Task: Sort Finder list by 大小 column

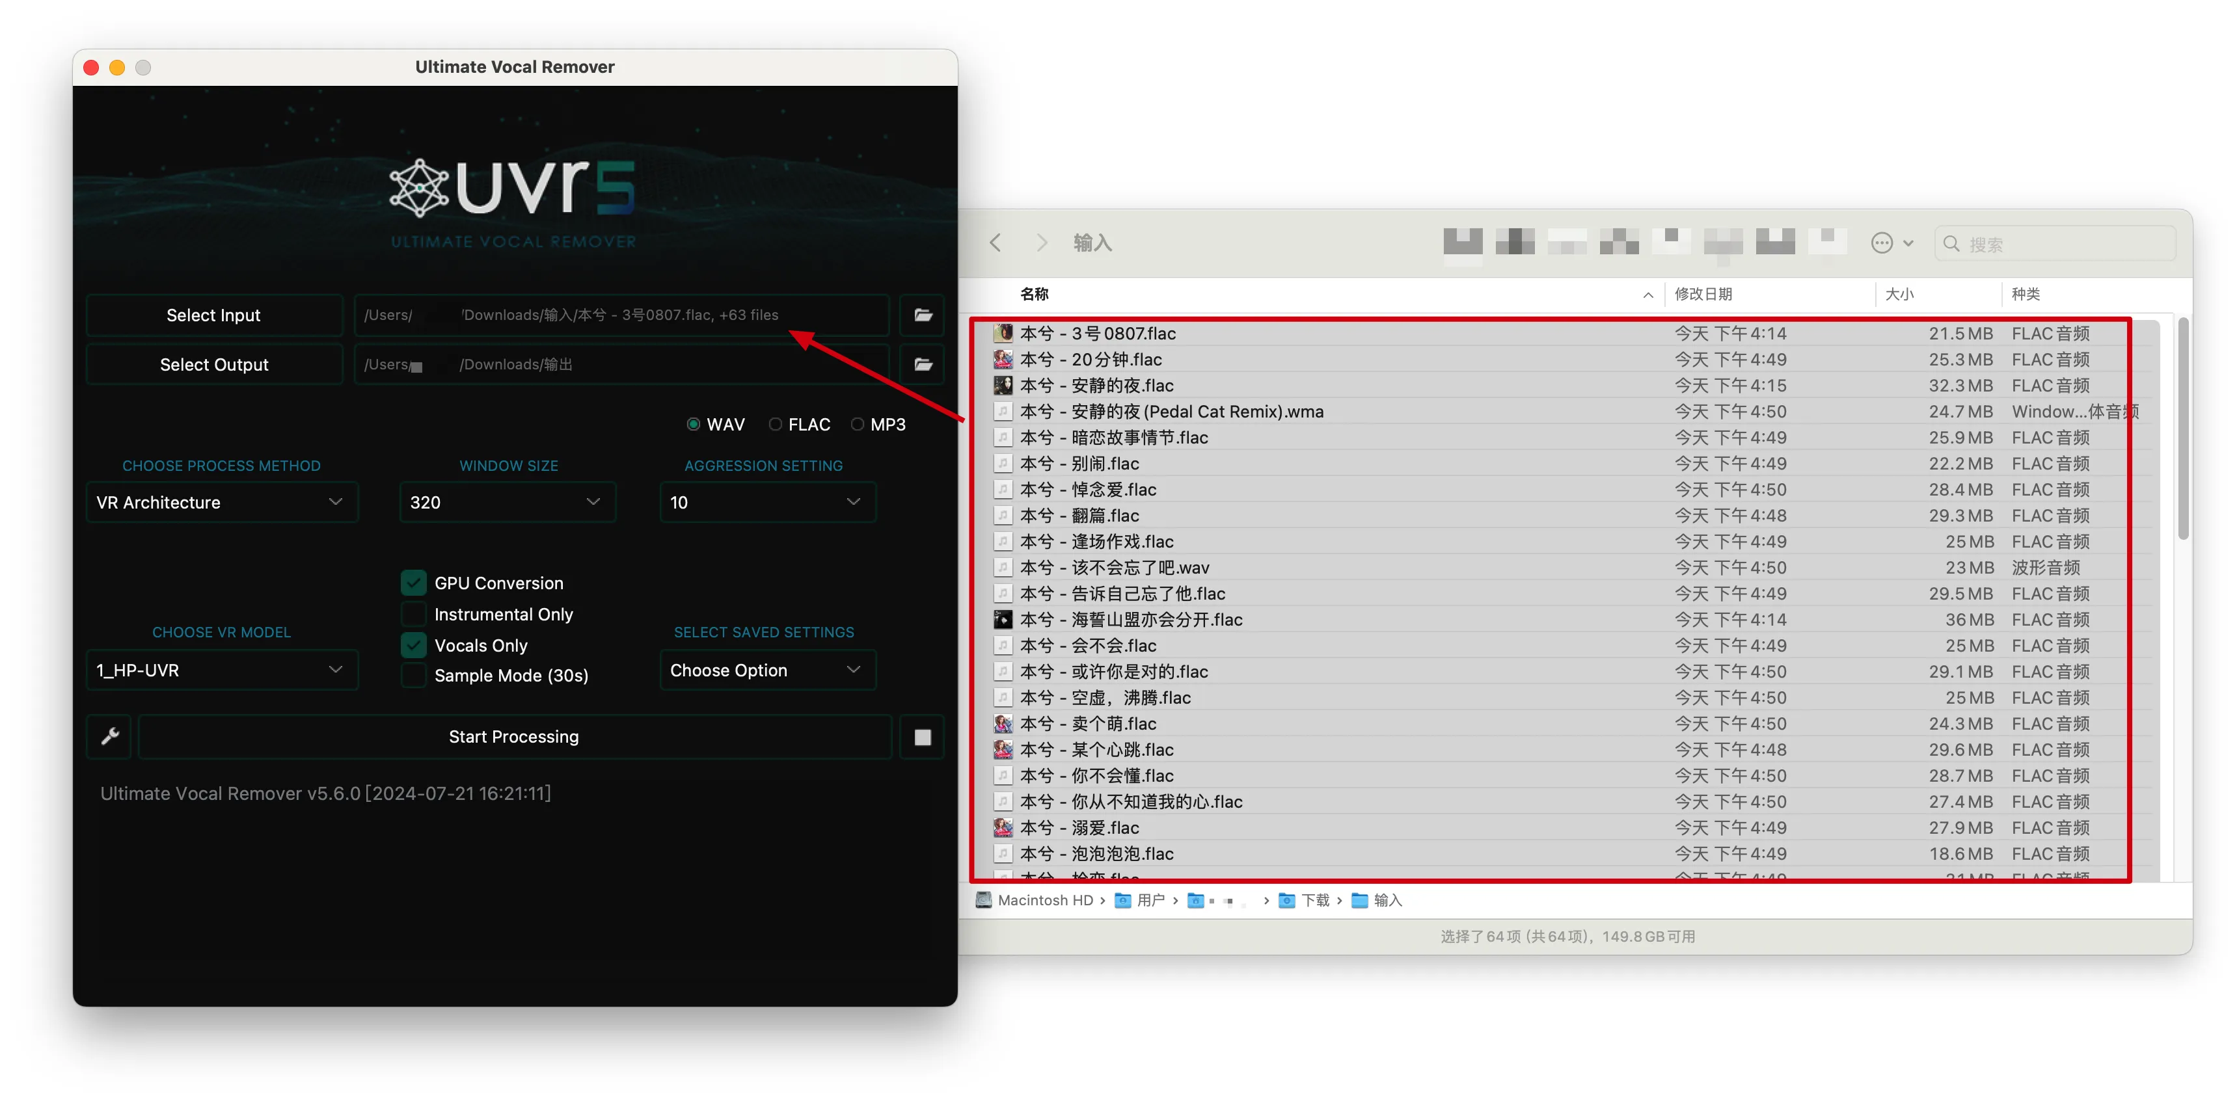Action: [x=1899, y=294]
